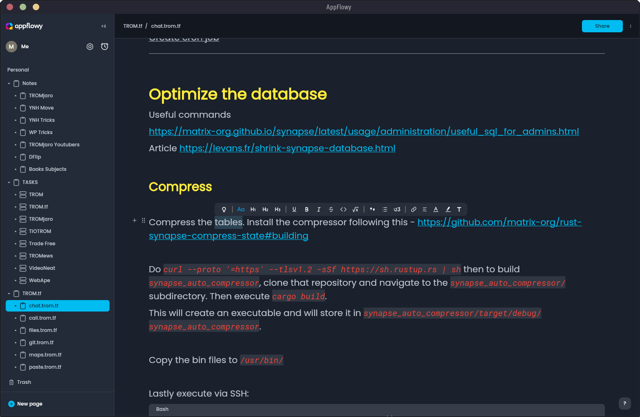Expand the TROMjaro page under Notes

click(16, 96)
